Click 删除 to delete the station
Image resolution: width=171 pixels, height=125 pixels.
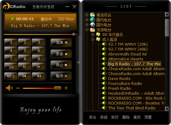[126, 117]
